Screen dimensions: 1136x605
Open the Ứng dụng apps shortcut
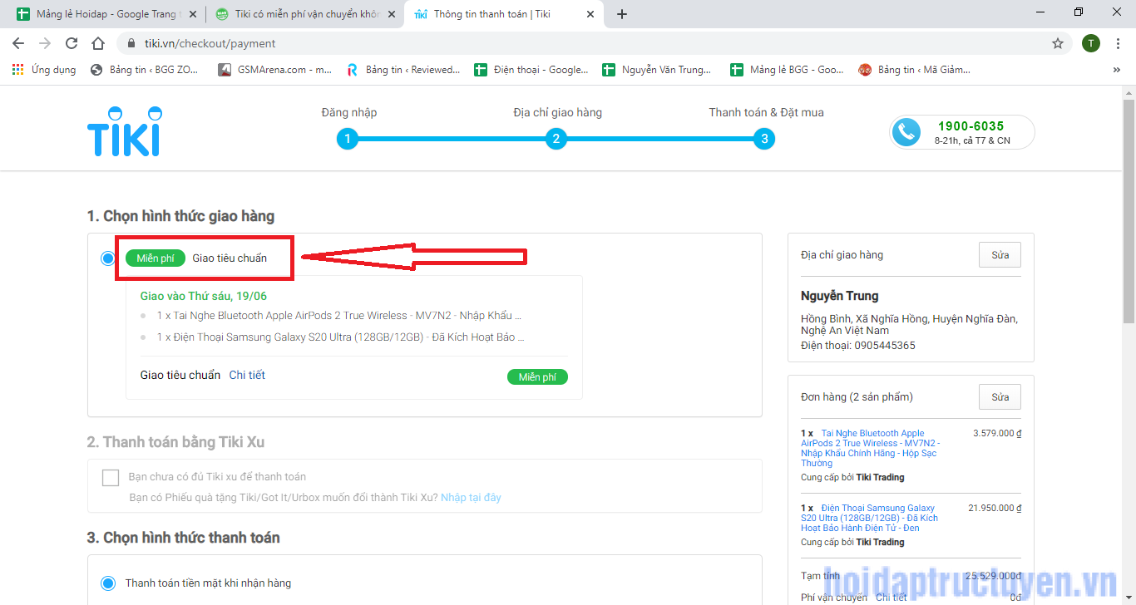click(x=44, y=70)
